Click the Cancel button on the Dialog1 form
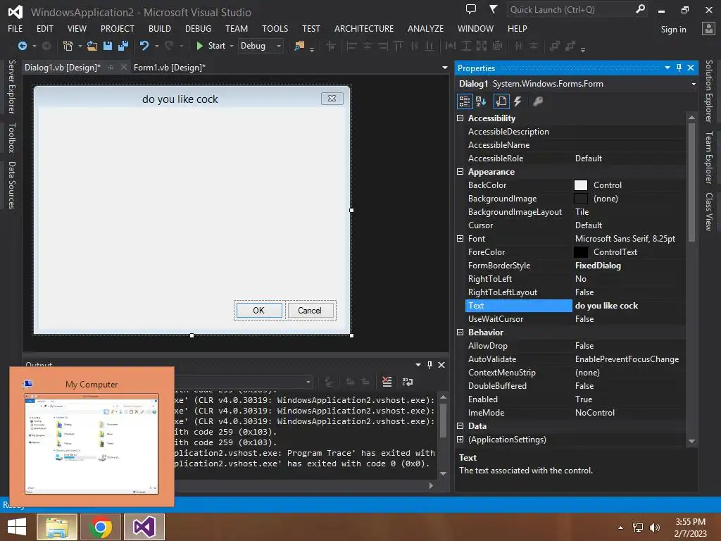The image size is (721, 541). tap(310, 311)
